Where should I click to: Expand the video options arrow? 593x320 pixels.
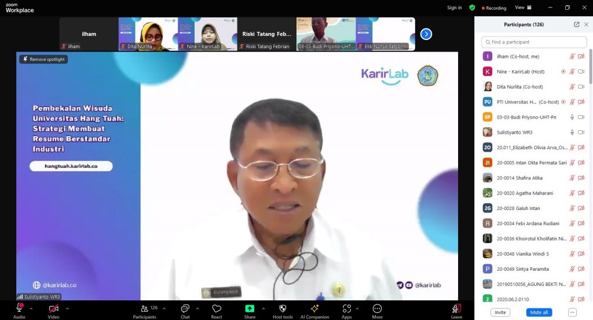[67, 308]
